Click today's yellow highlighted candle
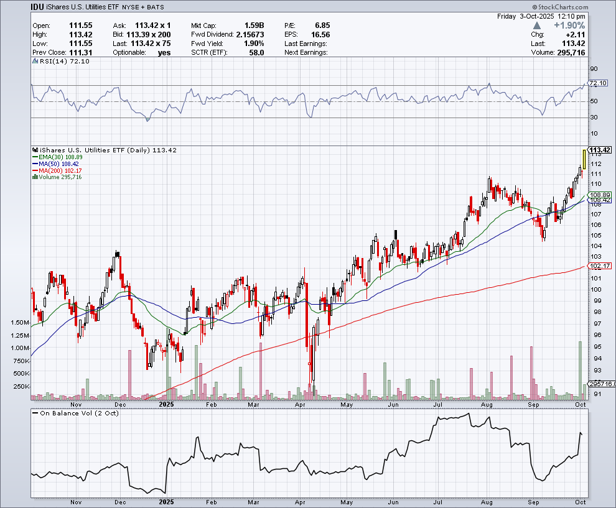Viewport: 616px width, 508px height. point(583,159)
